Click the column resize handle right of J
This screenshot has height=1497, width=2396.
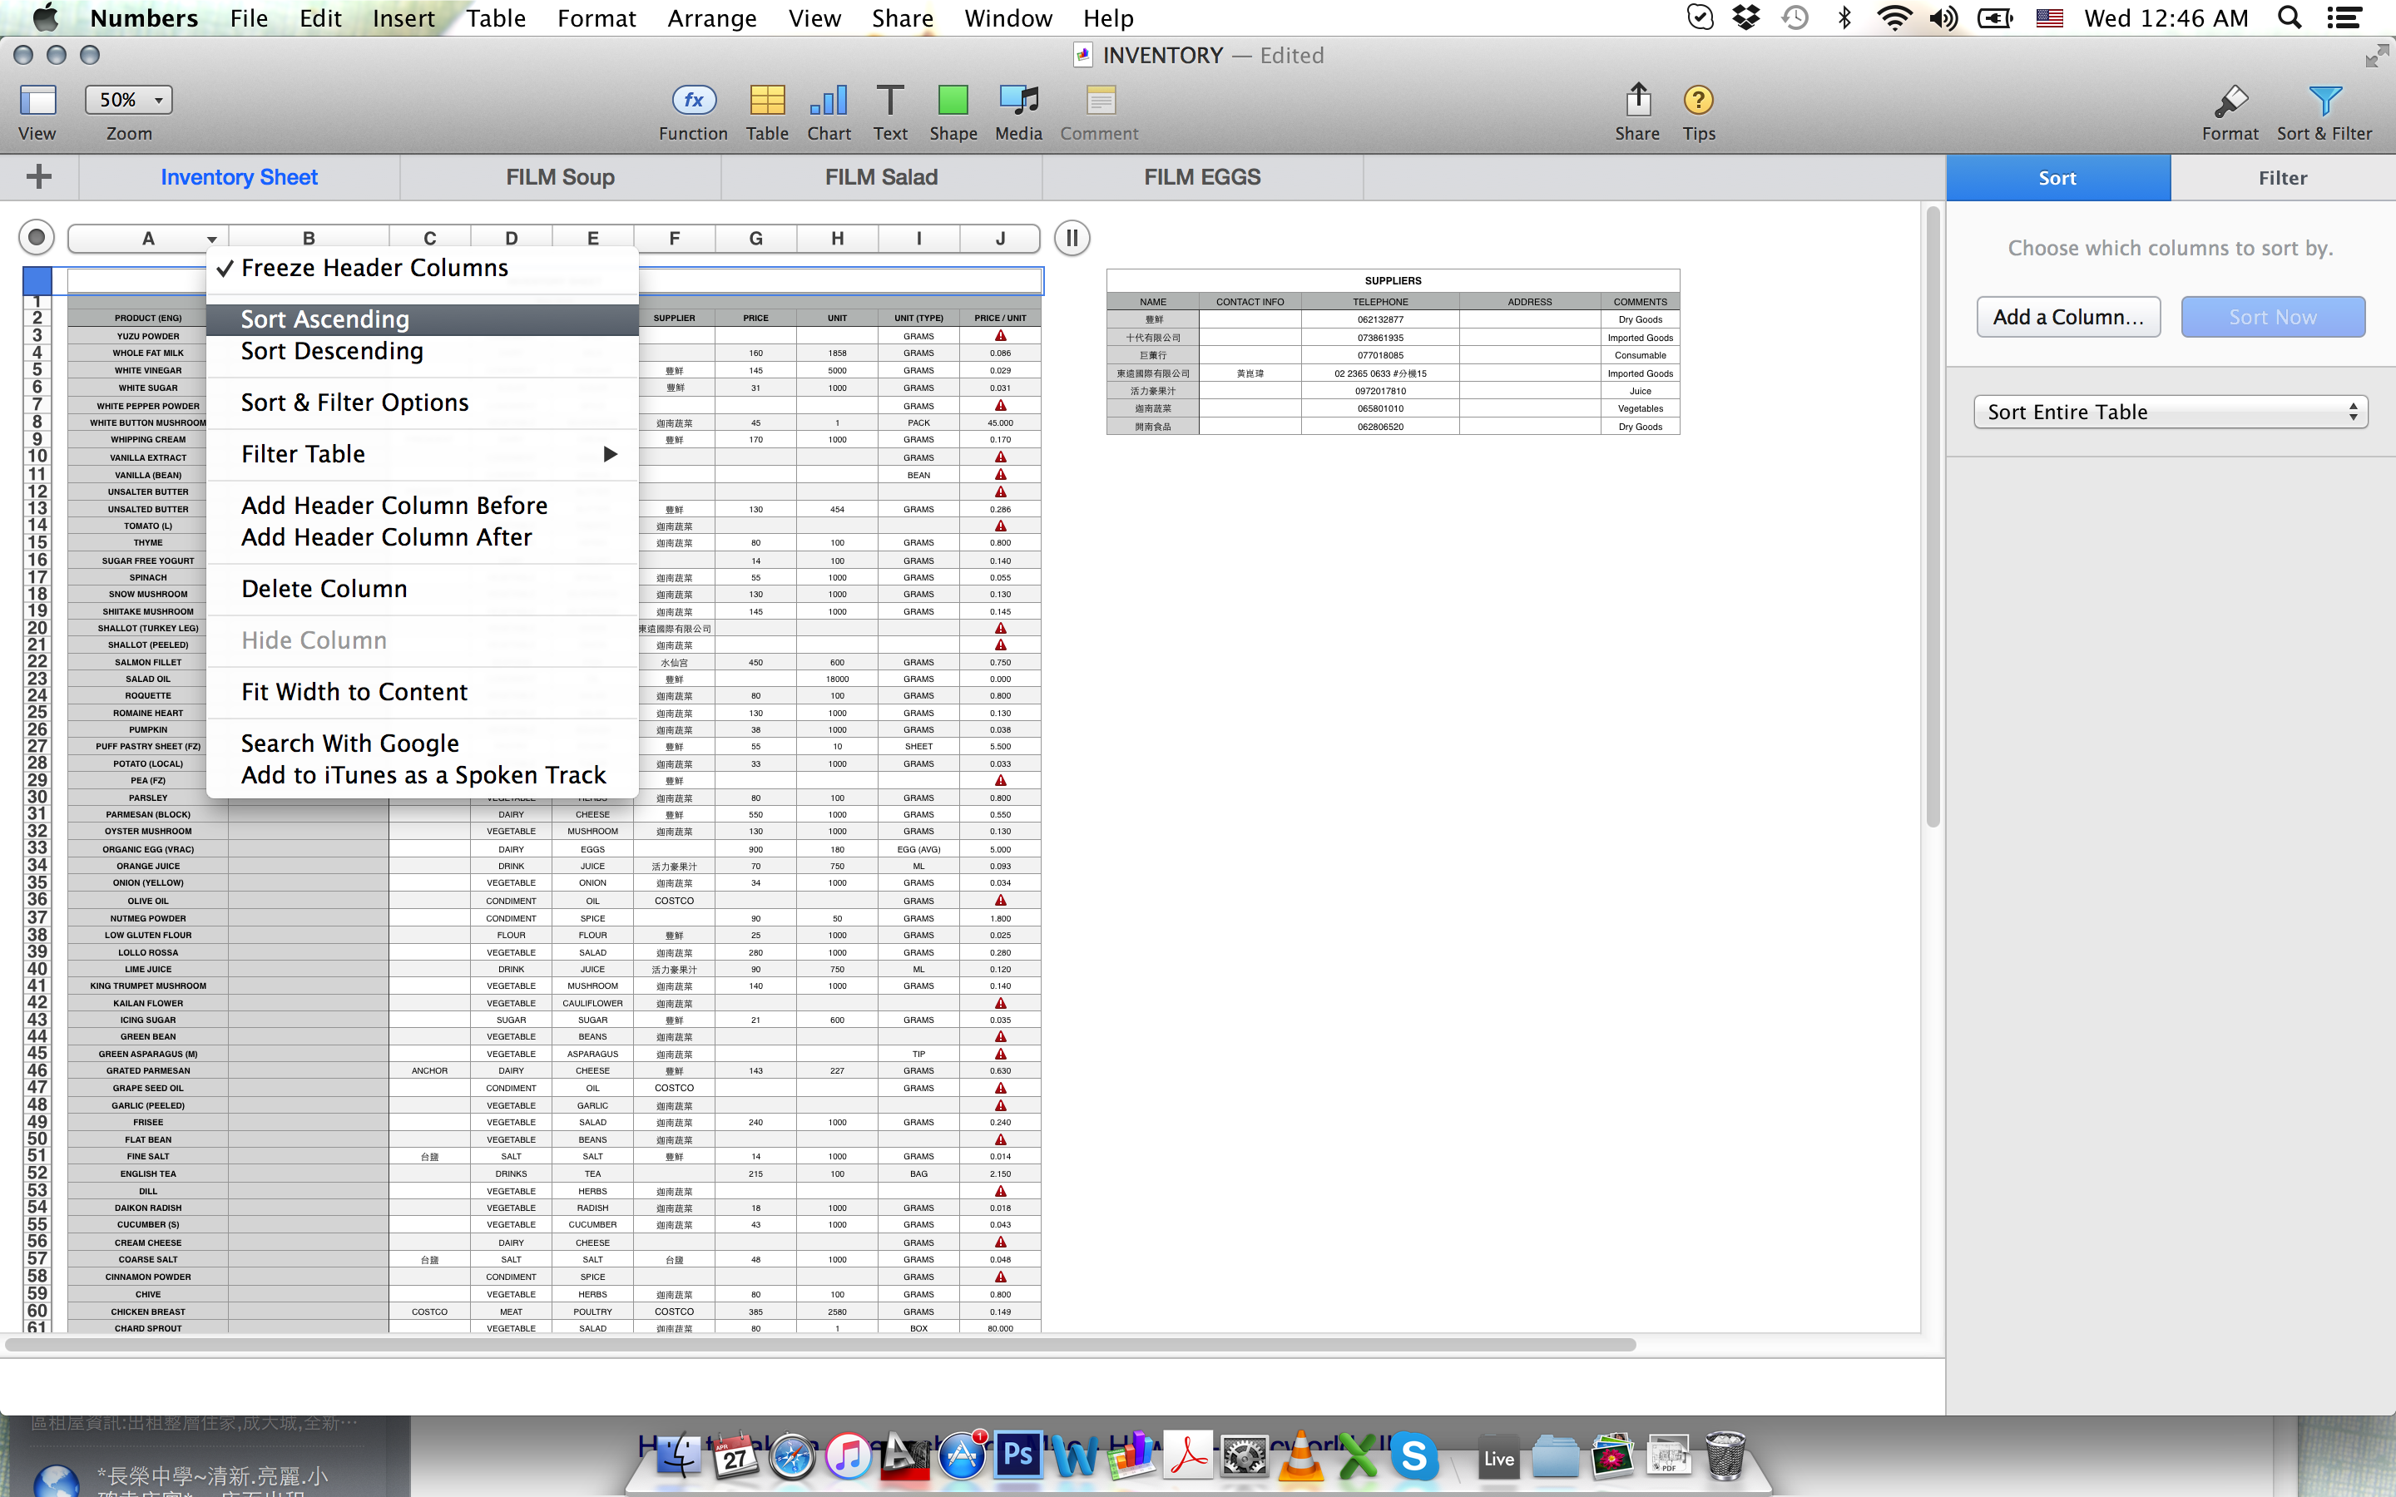pos(1072,238)
